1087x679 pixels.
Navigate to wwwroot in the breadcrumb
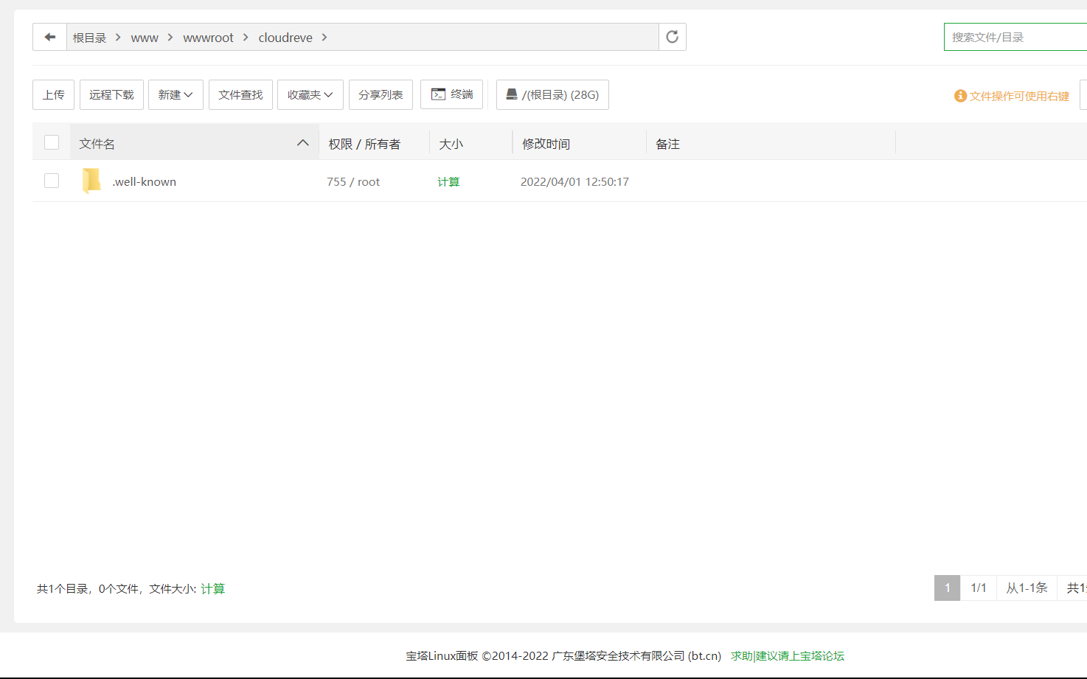point(209,37)
